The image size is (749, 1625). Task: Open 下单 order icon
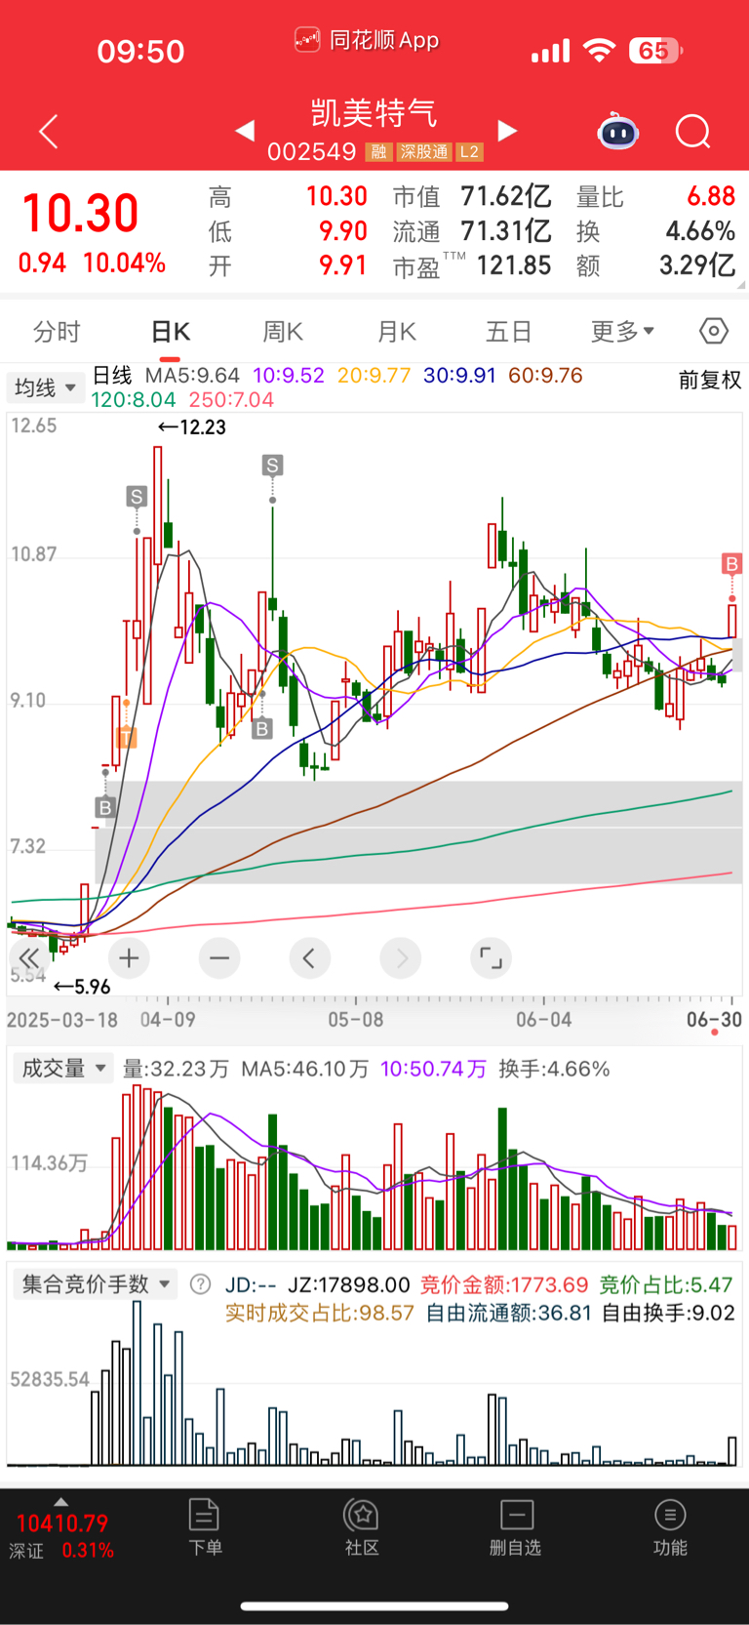coord(205,1527)
